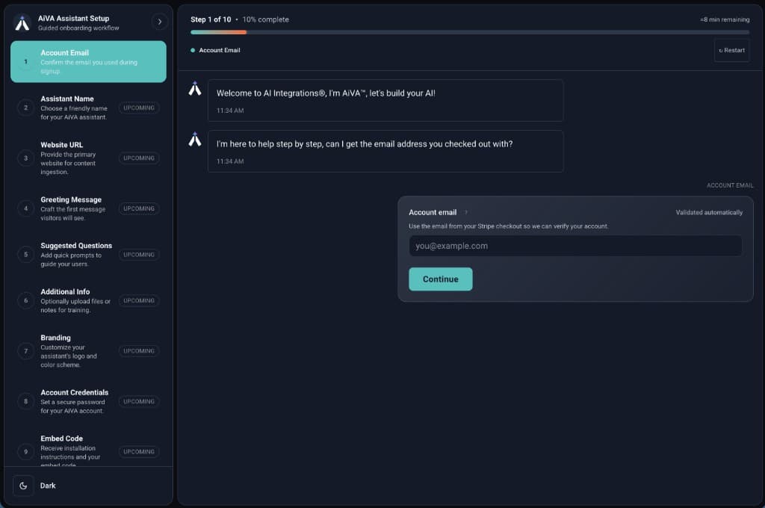Click the setup progress bar

(469, 33)
